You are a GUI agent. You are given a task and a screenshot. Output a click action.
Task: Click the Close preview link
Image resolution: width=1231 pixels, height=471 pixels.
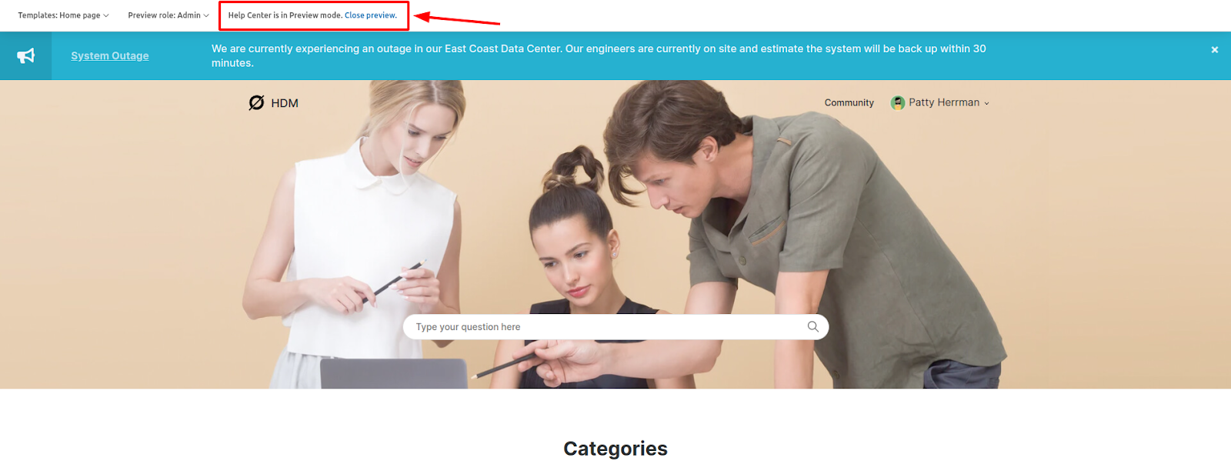pyautogui.click(x=371, y=15)
